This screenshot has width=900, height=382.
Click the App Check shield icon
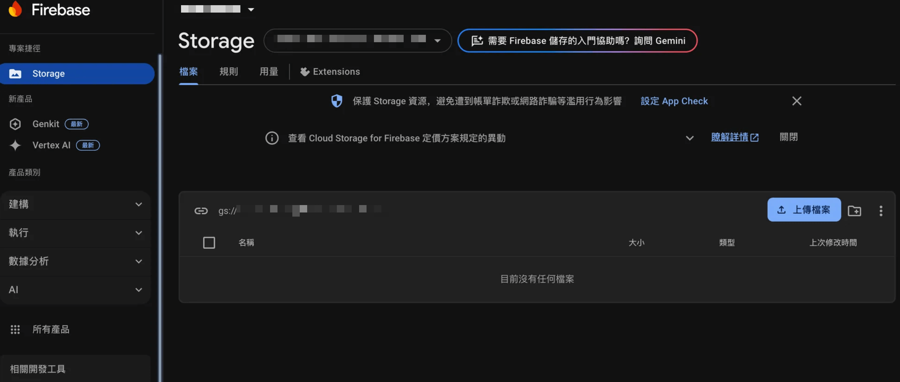[x=336, y=101]
